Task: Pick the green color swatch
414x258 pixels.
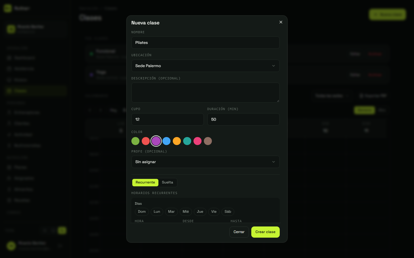Action: (x=135, y=141)
